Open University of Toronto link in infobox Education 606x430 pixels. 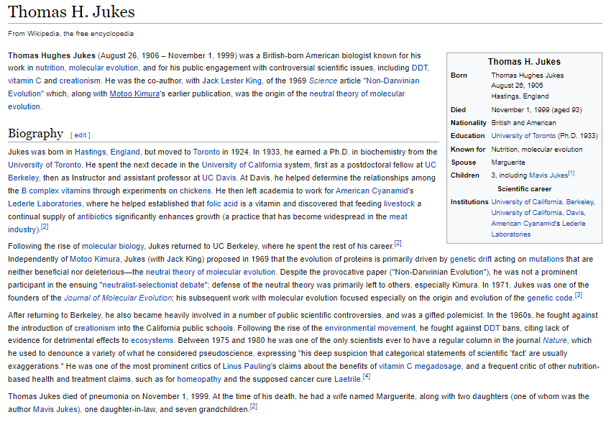[523, 136]
